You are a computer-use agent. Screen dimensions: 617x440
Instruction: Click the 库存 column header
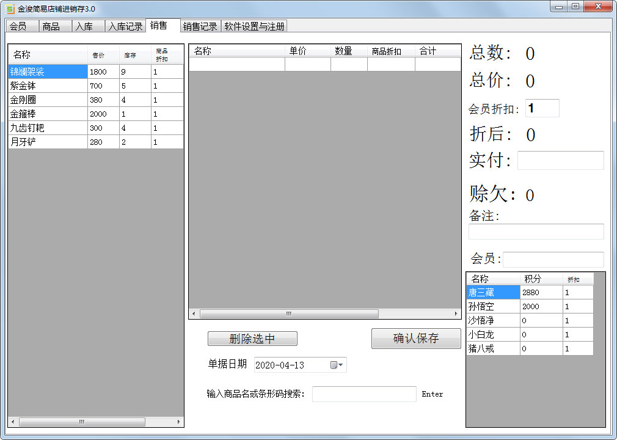tap(135, 54)
